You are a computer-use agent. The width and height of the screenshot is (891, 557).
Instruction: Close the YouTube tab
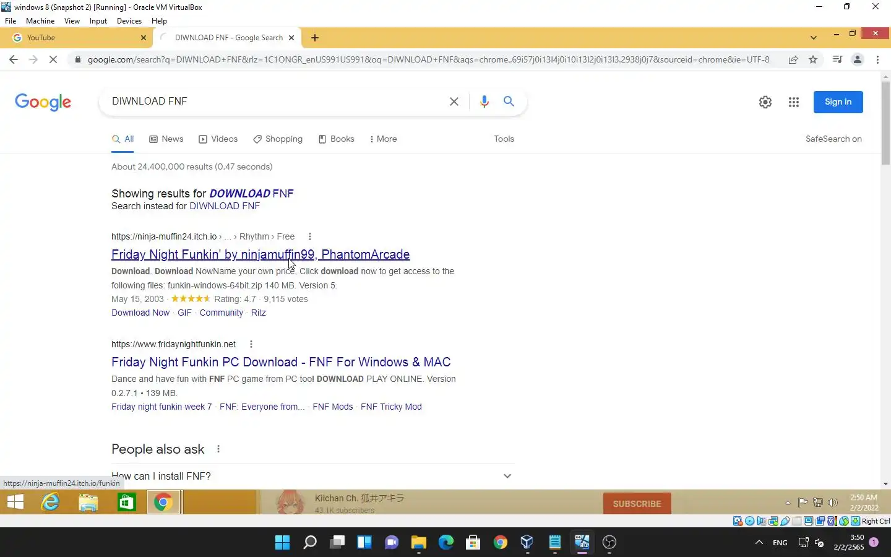click(x=144, y=38)
